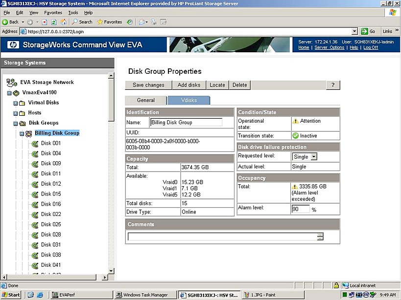Click the Print icon in toolbar
Screen dimensions: 401x300
[x=153, y=22]
